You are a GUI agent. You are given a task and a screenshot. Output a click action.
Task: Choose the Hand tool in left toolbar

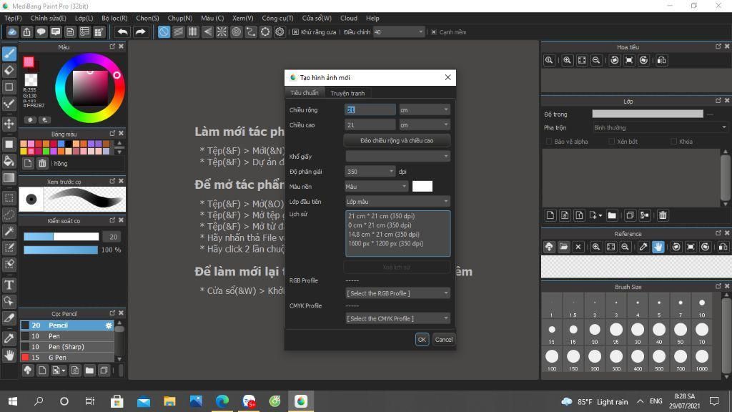point(9,355)
